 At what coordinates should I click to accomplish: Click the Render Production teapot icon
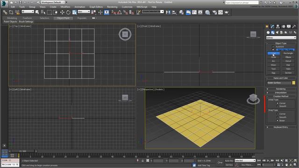tap(227, 13)
